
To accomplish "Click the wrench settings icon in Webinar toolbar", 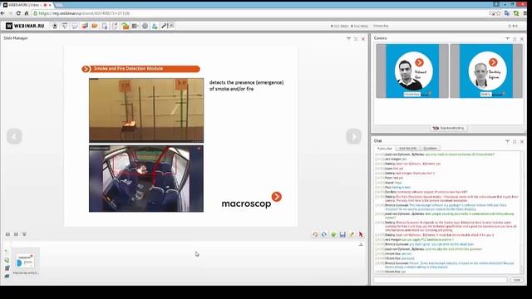I will point(164,26).
